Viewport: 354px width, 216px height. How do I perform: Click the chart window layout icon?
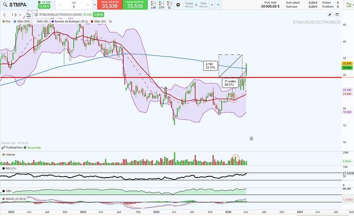[x=337, y=15]
